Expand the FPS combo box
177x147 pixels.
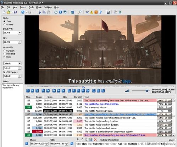click(20, 42)
